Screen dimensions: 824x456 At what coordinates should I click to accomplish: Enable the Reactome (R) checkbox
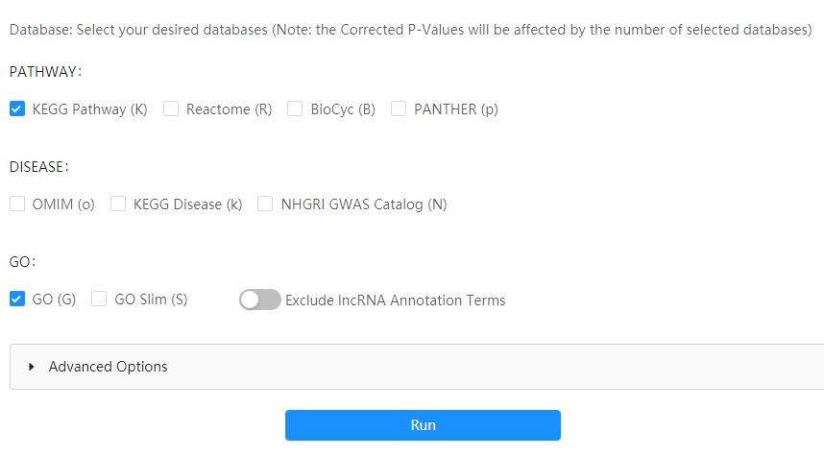point(171,108)
